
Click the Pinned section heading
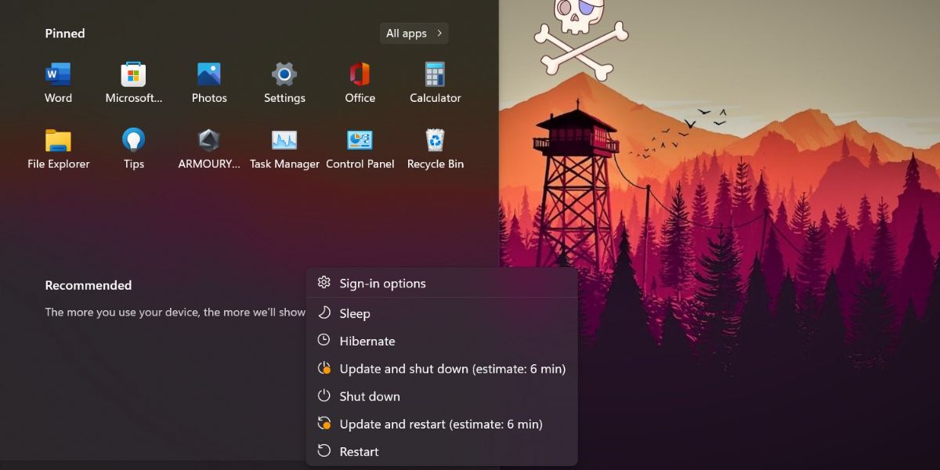tap(65, 33)
